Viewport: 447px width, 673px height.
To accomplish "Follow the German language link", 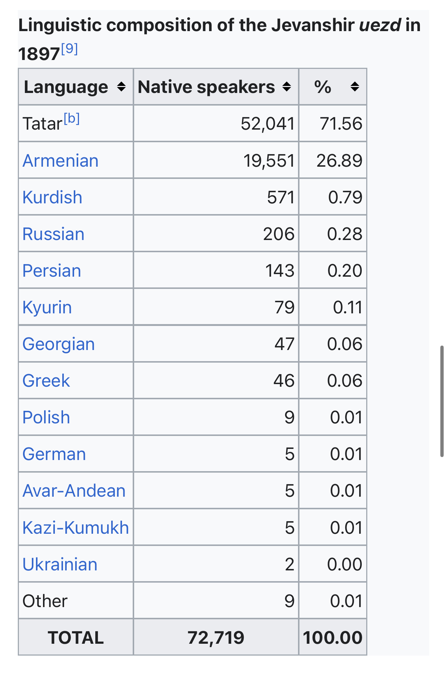I will pos(54,454).
